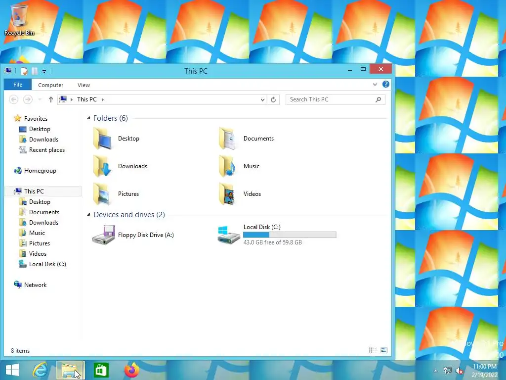Viewport: 506px width, 380px height.
Task: Open the Recycle Bin desktop icon
Action: tap(19, 20)
